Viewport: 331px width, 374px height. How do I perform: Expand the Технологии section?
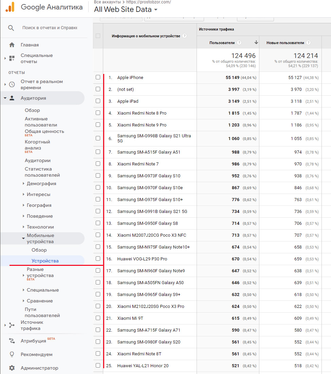tap(40, 227)
